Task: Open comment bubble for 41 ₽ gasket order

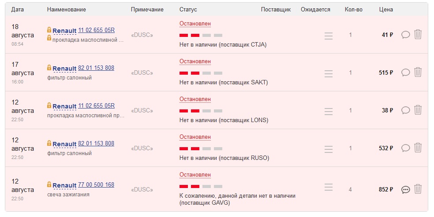Action: point(406,35)
